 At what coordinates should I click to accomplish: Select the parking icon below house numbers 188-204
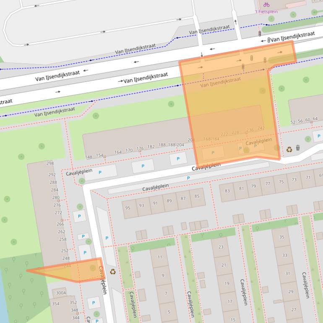point(178,159)
